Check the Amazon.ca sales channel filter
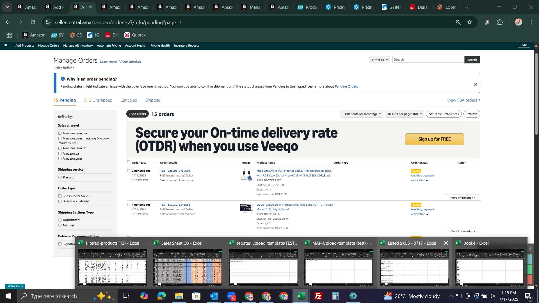This screenshot has width=539, height=303. [x=60, y=153]
